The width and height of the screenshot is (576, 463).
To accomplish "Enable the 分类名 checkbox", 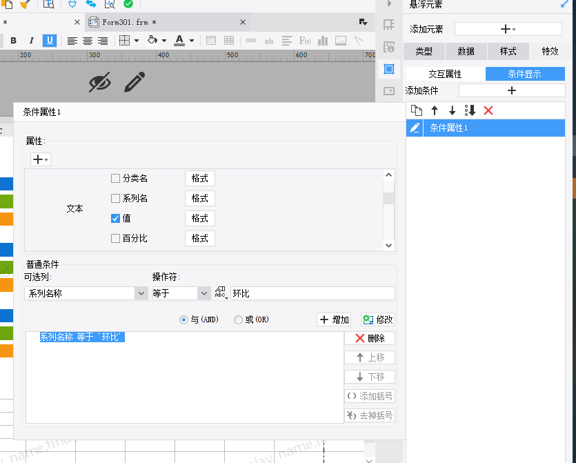I will click(x=115, y=179).
